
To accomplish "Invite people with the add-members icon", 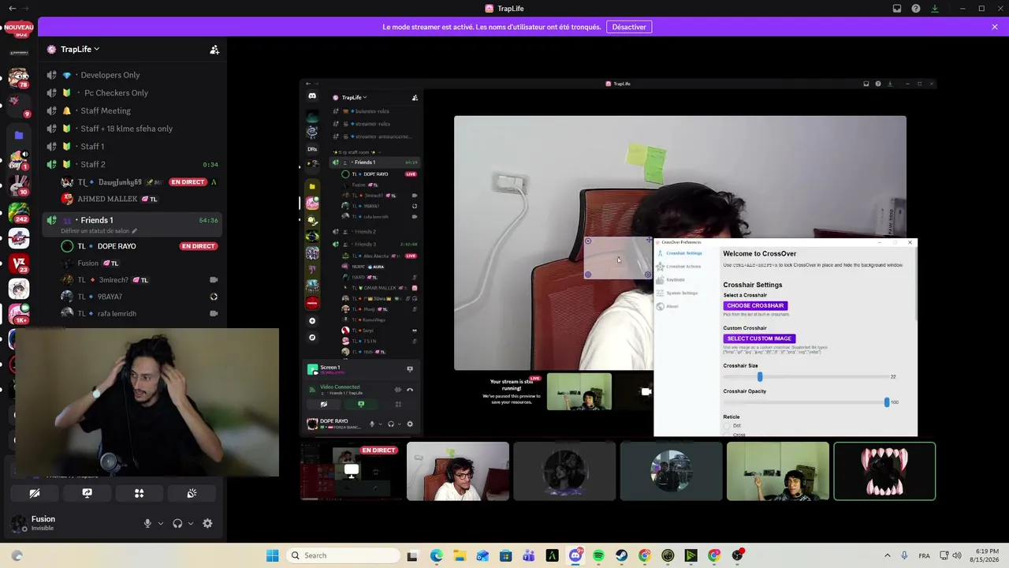I will (214, 49).
